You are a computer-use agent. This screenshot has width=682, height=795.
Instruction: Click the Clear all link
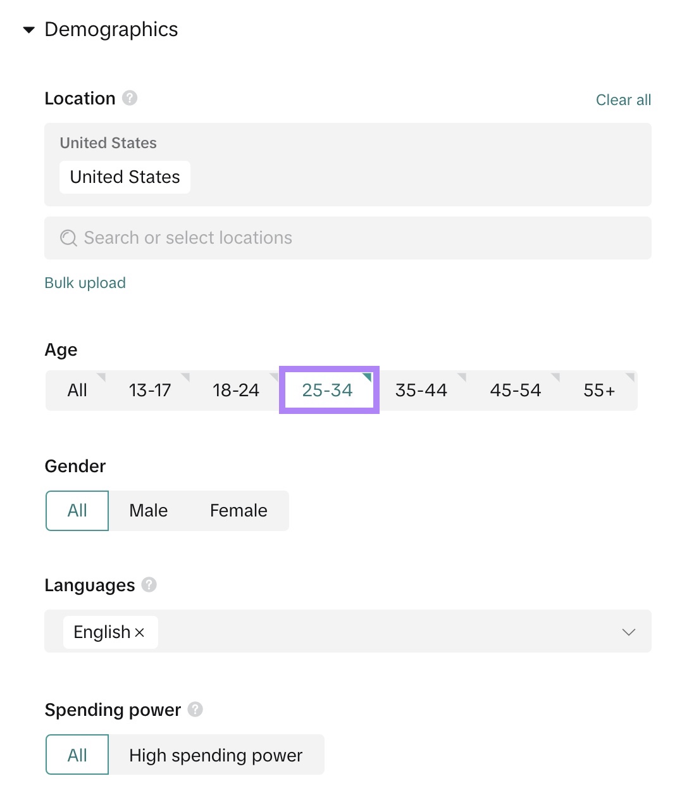(623, 99)
